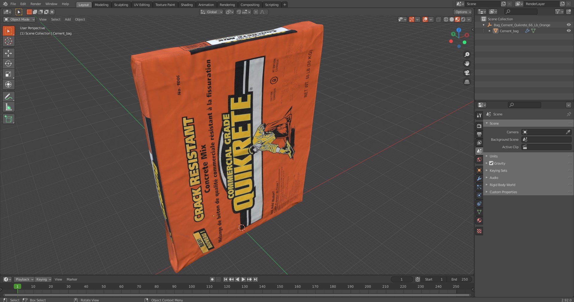Activate the Annotate tool
574x302 pixels.
(x=8, y=97)
